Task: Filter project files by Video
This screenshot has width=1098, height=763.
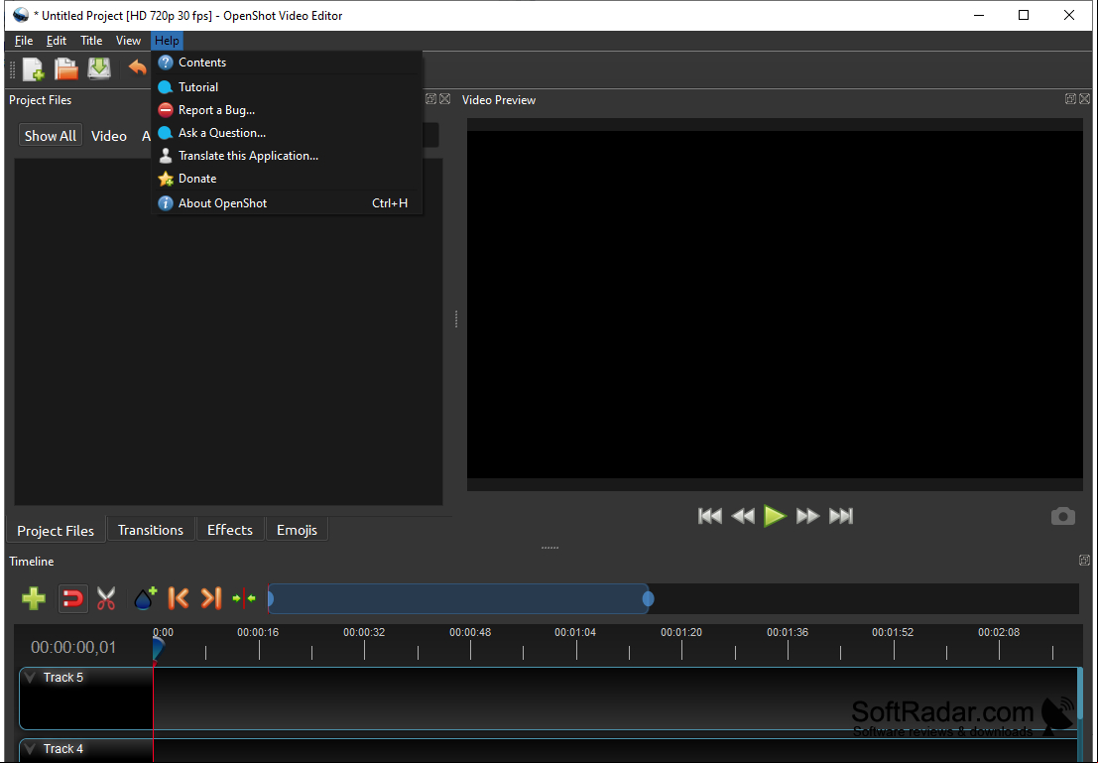Action: pos(109,136)
